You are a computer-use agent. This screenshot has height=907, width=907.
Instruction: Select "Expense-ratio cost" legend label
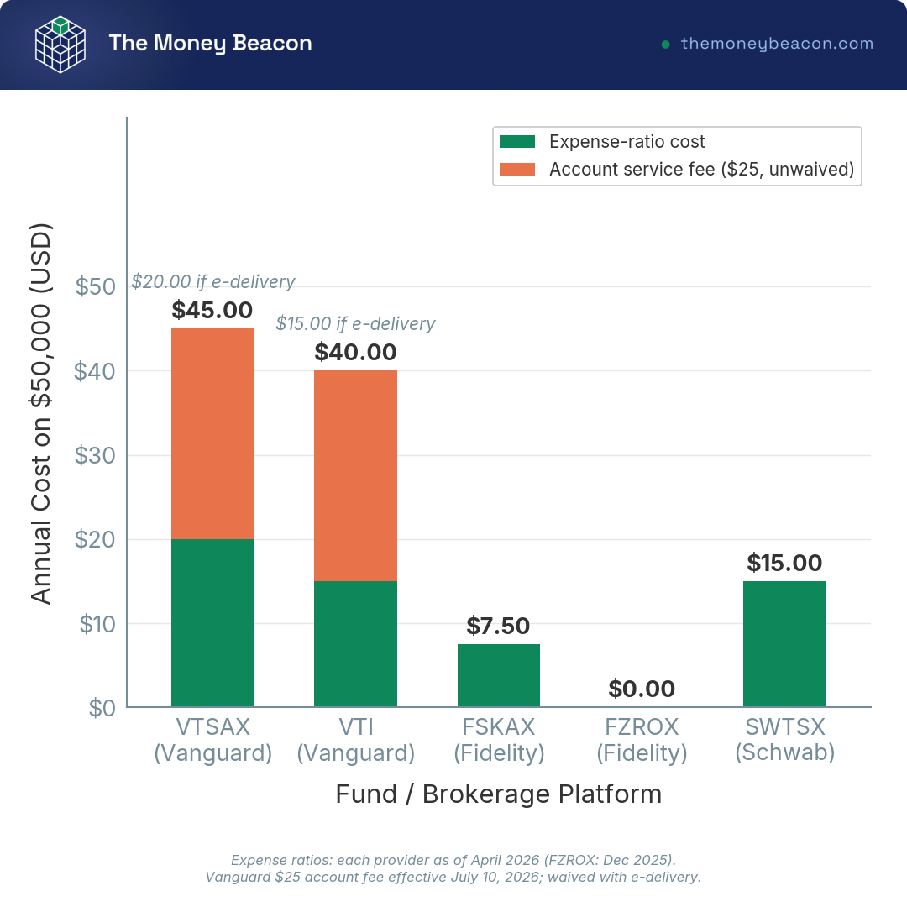pyautogui.click(x=627, y=142)
